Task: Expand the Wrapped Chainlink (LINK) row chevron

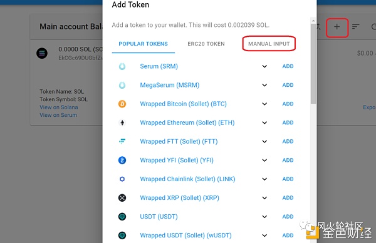Action: 264,179
